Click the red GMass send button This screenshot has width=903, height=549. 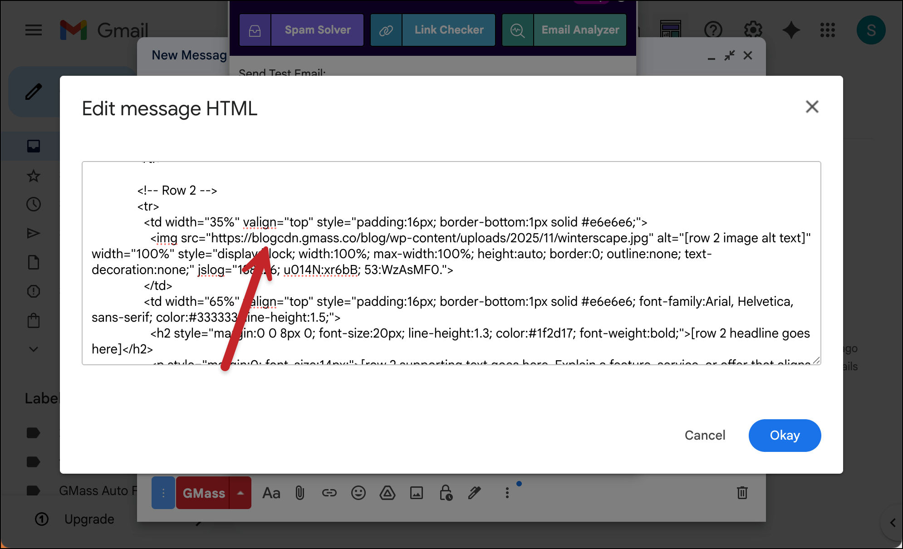click(x=203, y=493)
